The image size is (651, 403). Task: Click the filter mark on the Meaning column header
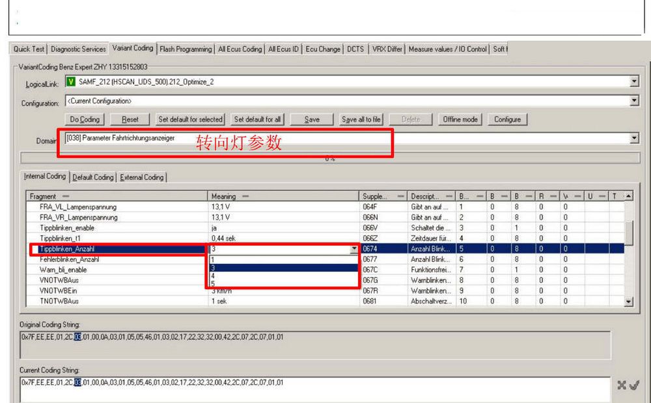(245, 196)
